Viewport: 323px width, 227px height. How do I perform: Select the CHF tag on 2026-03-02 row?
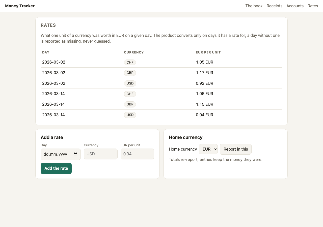(x=130, y=62)
